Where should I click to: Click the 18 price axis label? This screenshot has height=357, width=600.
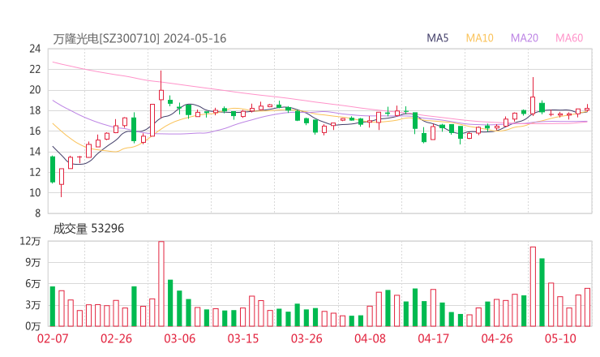35,110
